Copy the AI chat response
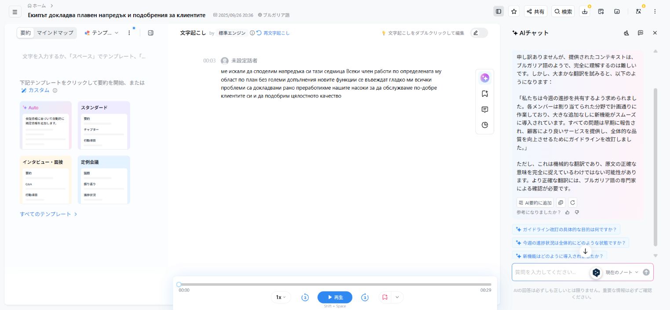Viewport: 670px width, 310px height. [x=560, y=203]
